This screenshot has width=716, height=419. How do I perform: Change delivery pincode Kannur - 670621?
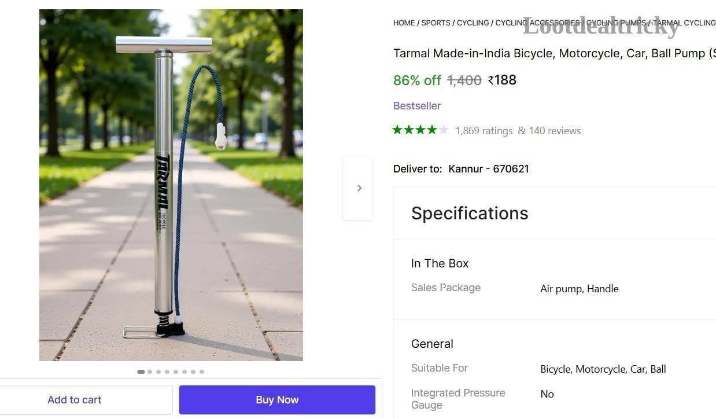489,169
